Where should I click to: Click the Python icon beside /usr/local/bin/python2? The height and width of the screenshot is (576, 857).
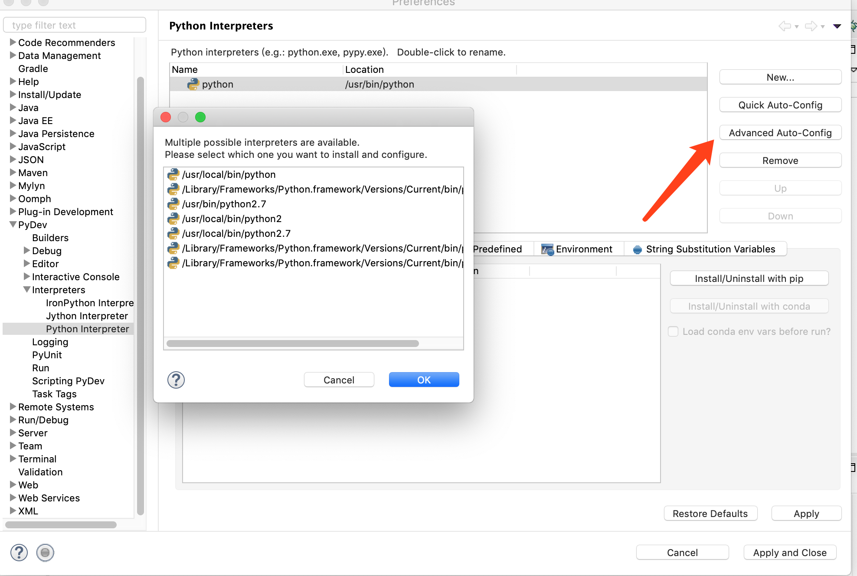coord(173,219)
